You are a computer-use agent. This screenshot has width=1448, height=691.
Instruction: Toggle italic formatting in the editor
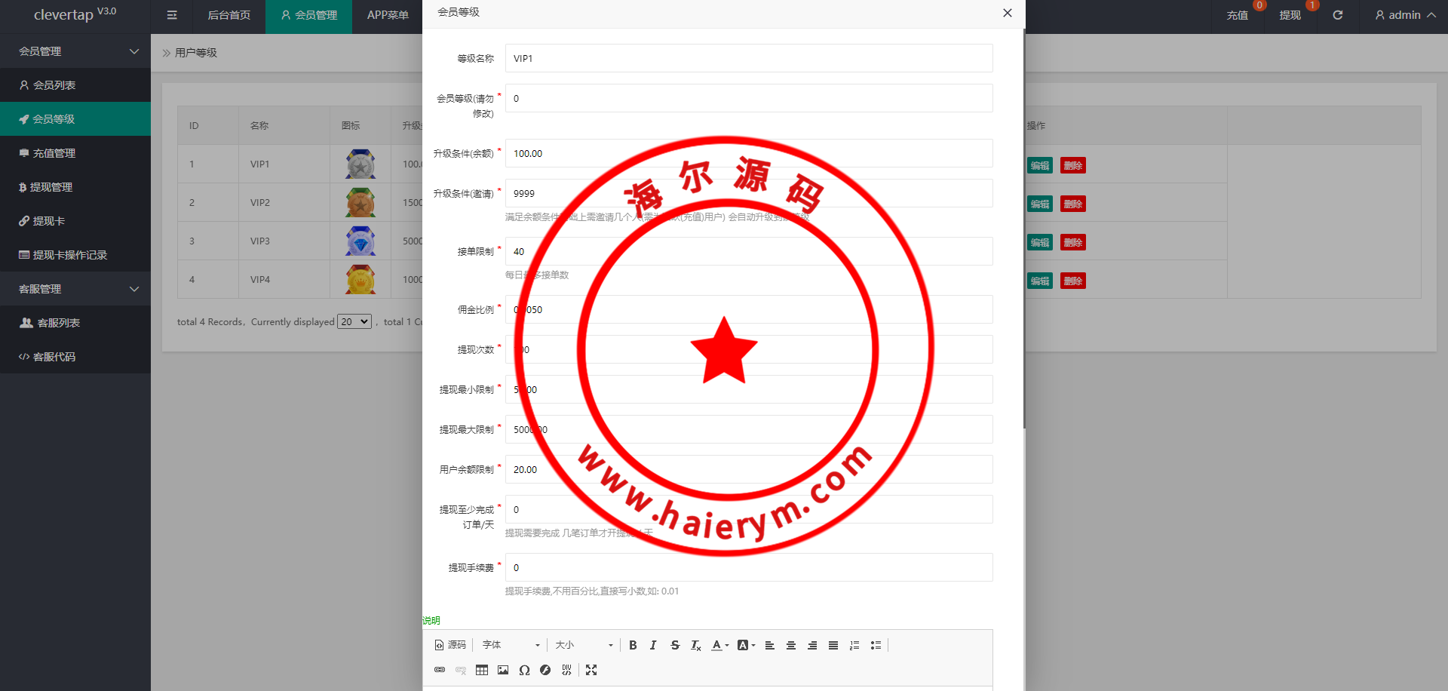pos(653,645)
